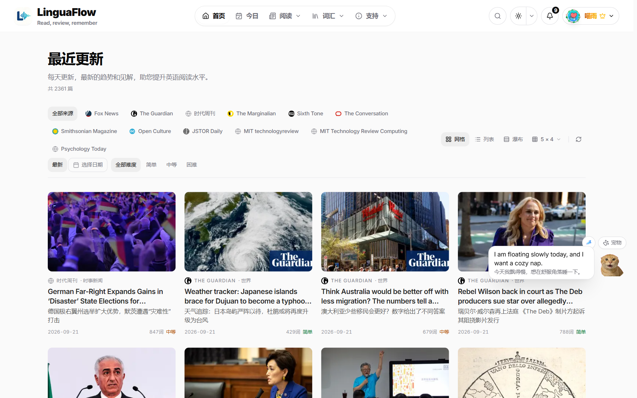Open the German Far-Right article thumbnail
Screen dimensions: 637x398
(x=112, y=232)
